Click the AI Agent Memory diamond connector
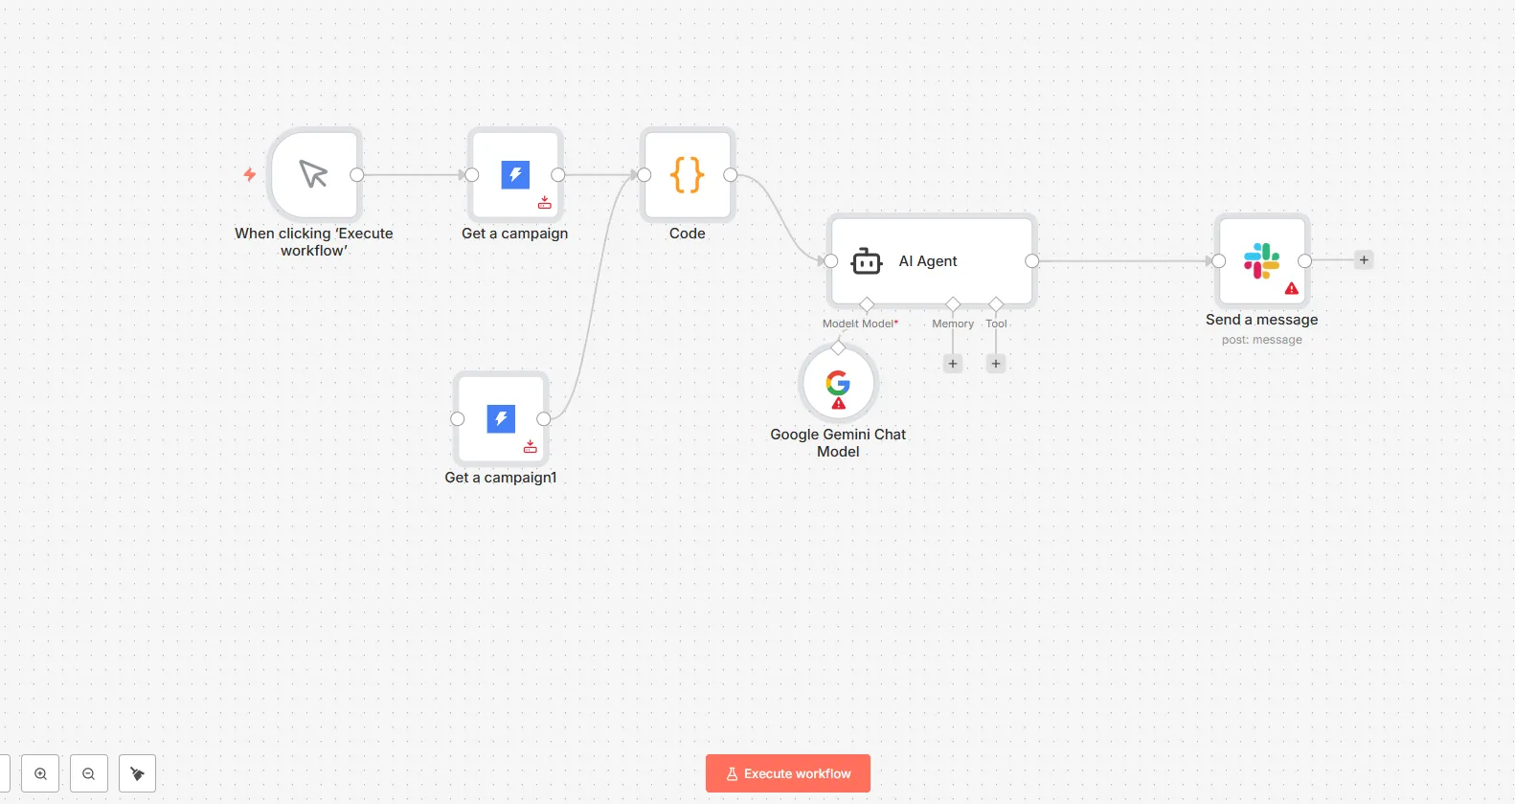Viewport: 1515px width, 804px height. click(x=953, y=304)
